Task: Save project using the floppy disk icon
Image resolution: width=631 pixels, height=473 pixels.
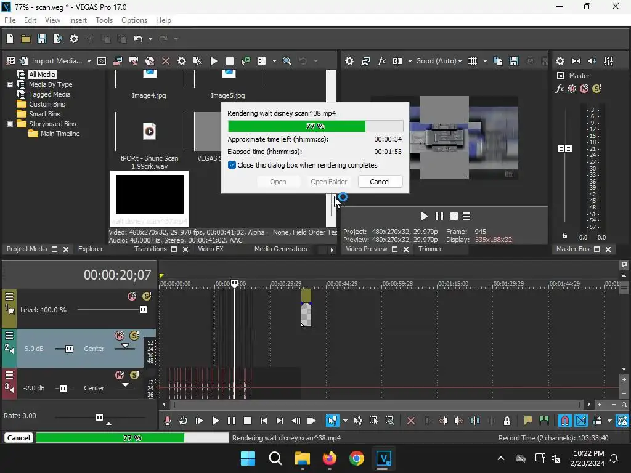Action: (x=41, y=39)
